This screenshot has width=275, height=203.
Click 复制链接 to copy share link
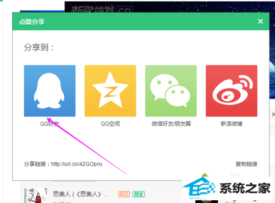tap(246, 164)
